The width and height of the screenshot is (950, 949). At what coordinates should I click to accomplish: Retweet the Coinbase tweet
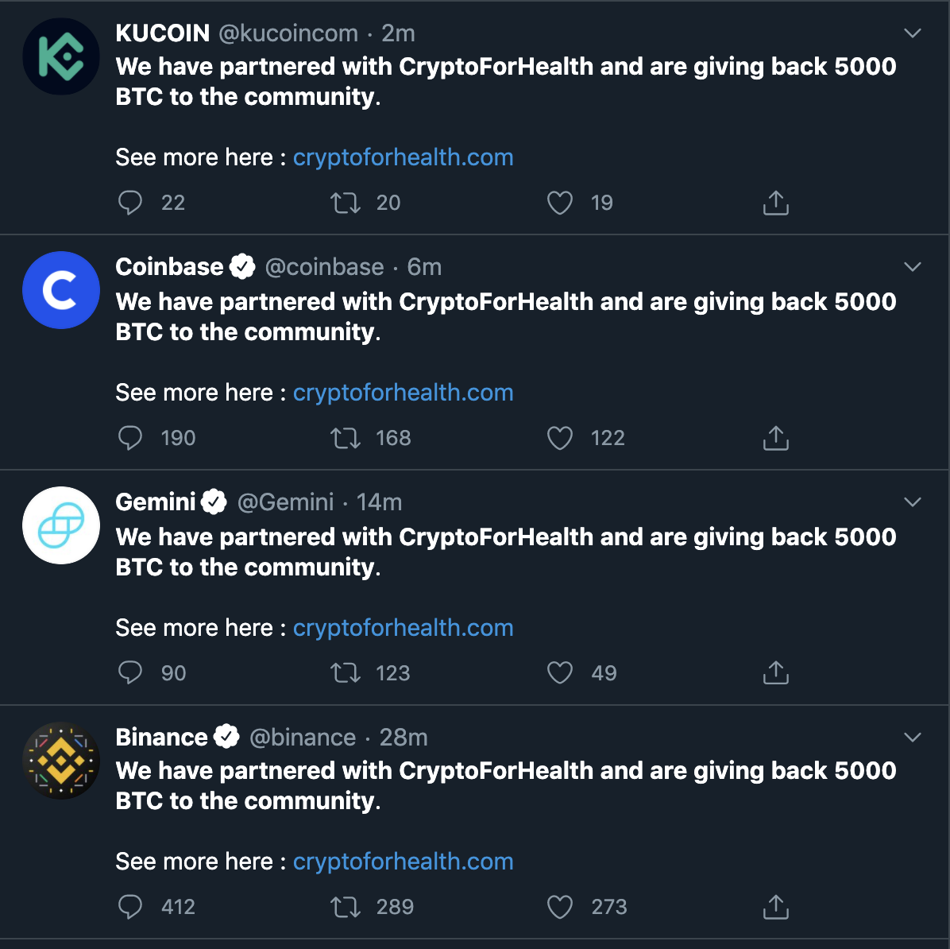tap(346, 438)
